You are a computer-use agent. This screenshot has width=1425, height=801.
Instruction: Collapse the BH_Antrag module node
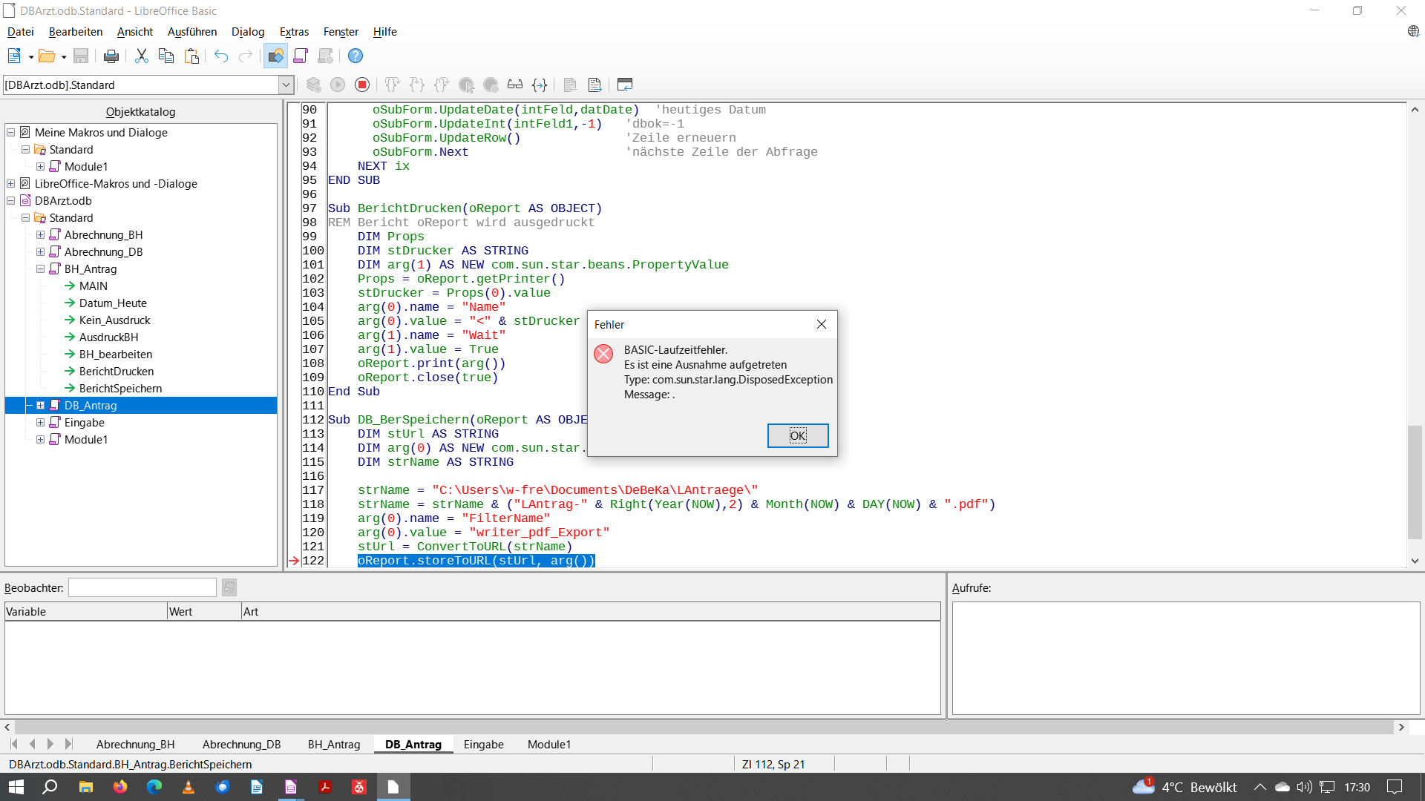[41, 269]
